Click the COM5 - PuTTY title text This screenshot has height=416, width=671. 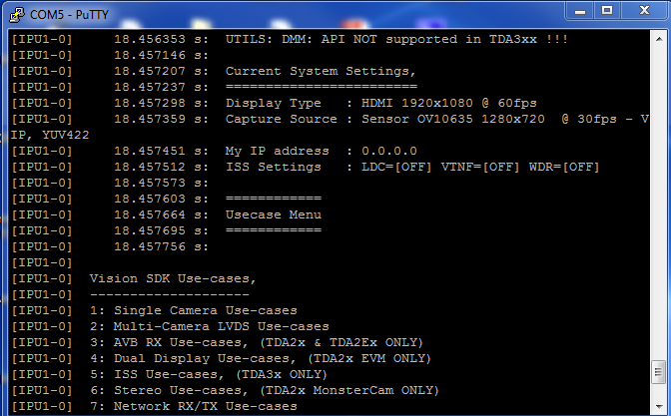click(x=69, y=15)
